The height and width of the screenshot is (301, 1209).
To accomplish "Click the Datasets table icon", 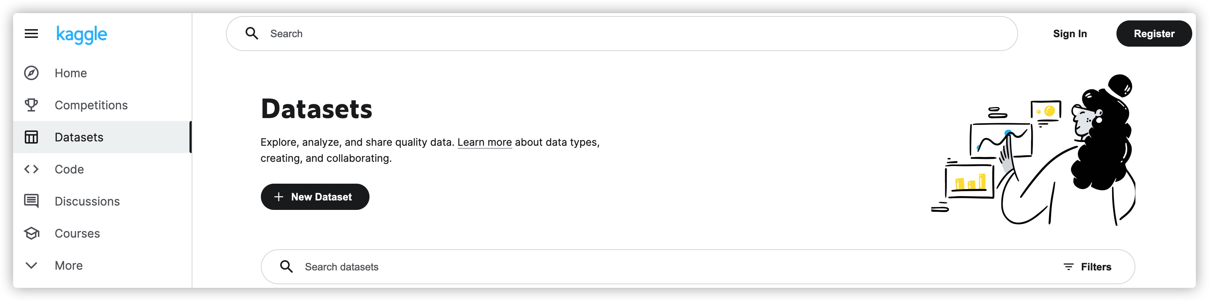I will coord(31,137).
